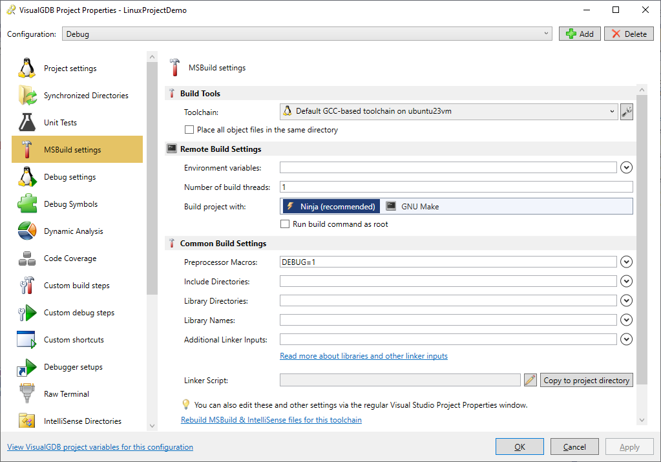Click Copy to project directory button
This screenshot has width=661, height=462.
click(587, 380)
